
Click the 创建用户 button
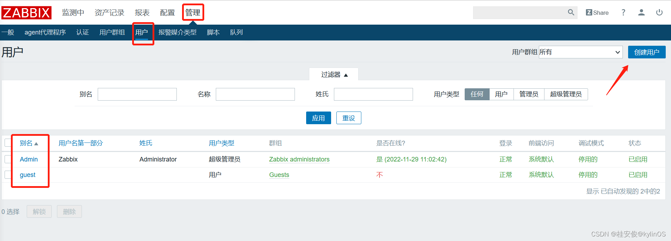point(647,52)
